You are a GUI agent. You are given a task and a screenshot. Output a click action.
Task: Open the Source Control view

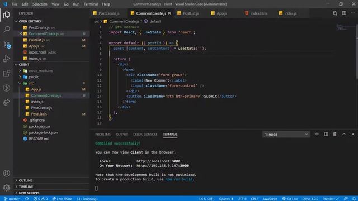click(7, 44)
